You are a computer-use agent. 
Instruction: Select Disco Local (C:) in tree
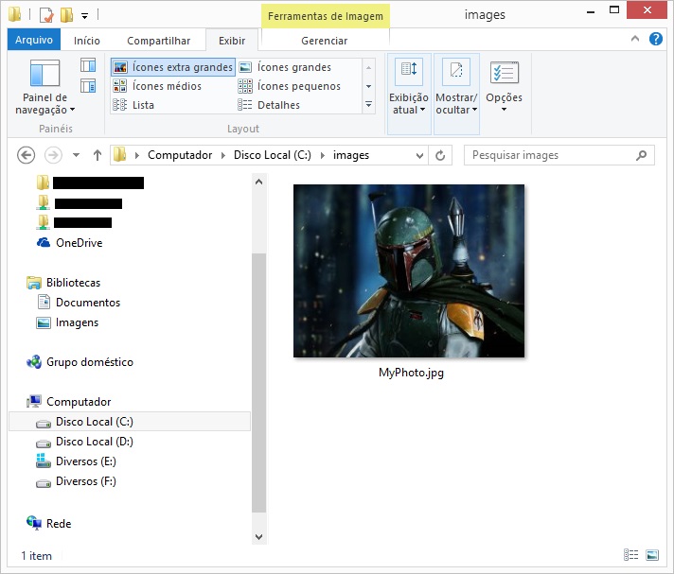click(x=130, y=422)
